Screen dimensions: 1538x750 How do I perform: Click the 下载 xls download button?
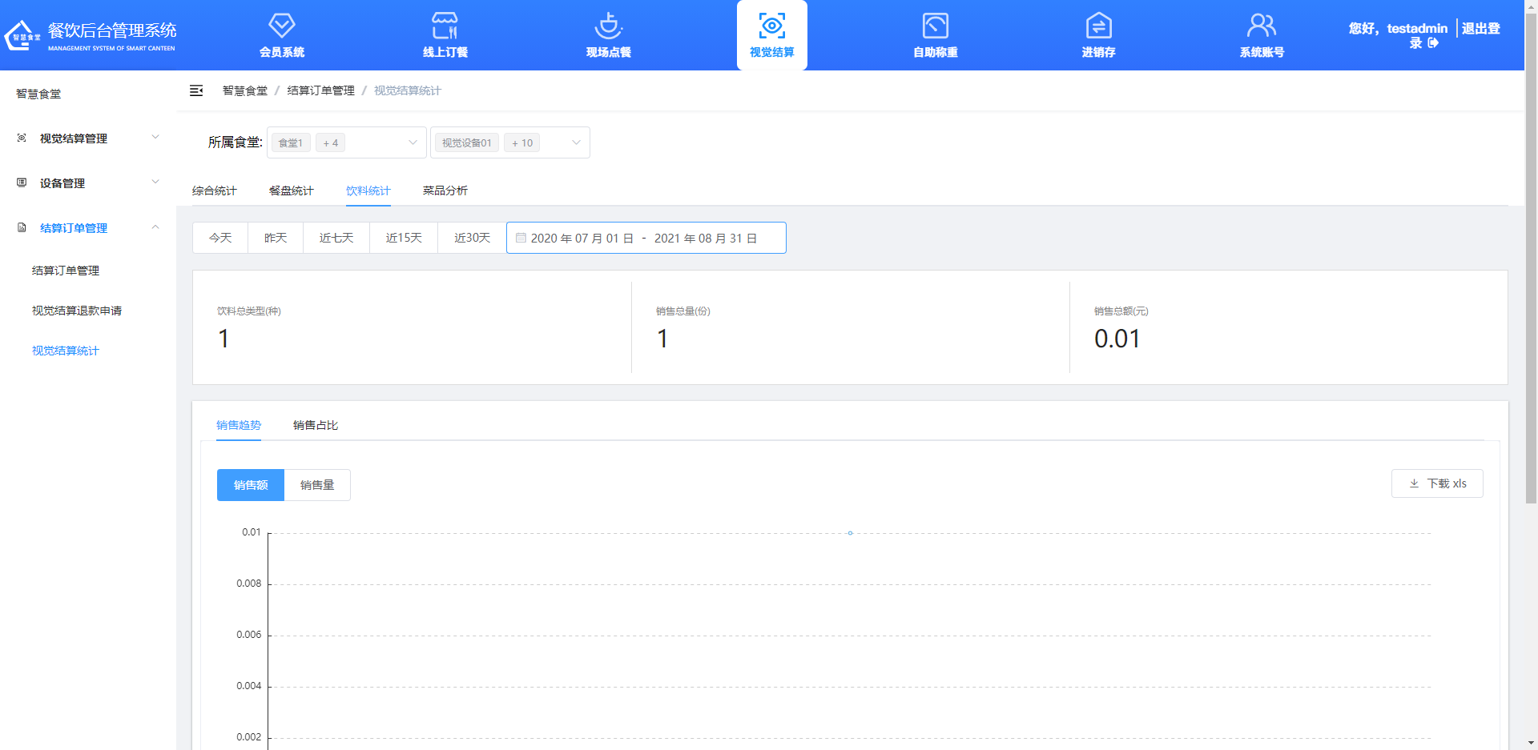tap(1437, 483)
